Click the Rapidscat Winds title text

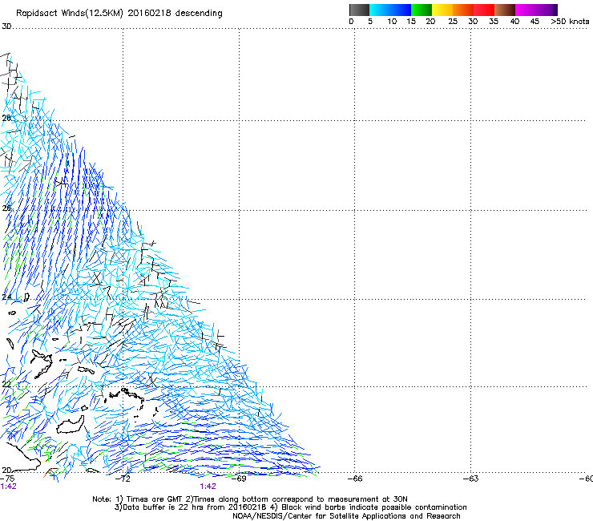click(119, 14)
